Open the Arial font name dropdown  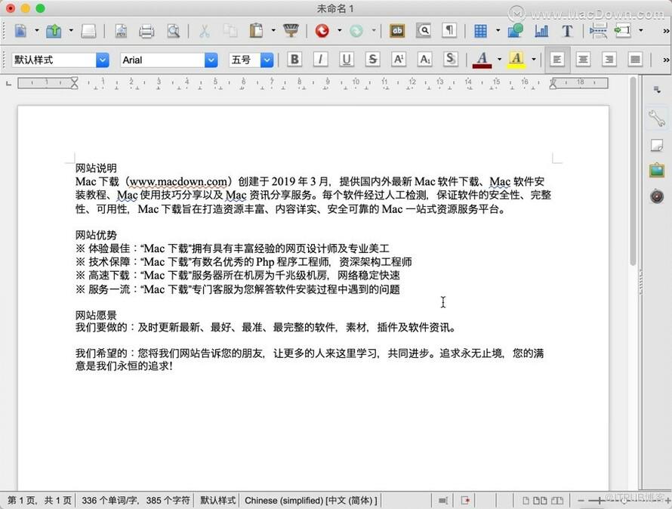click(211, 60)
